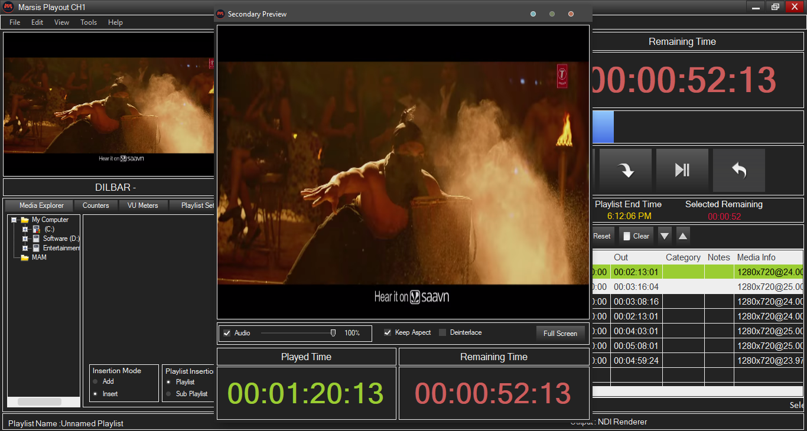Adjust the Audio volume slider handle
The height and width of the screenshot is (431, 807).
(333, 333)
